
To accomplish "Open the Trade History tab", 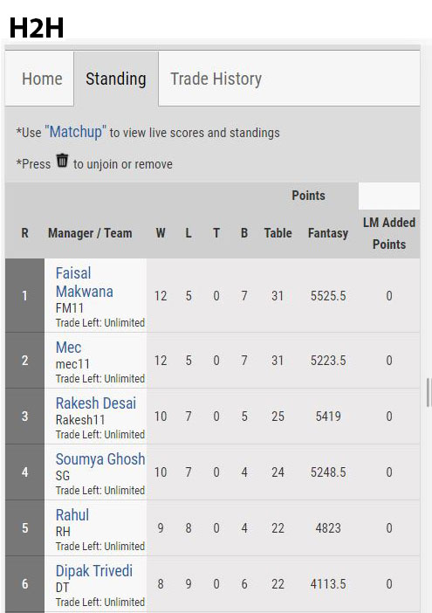I will (216, 79).
